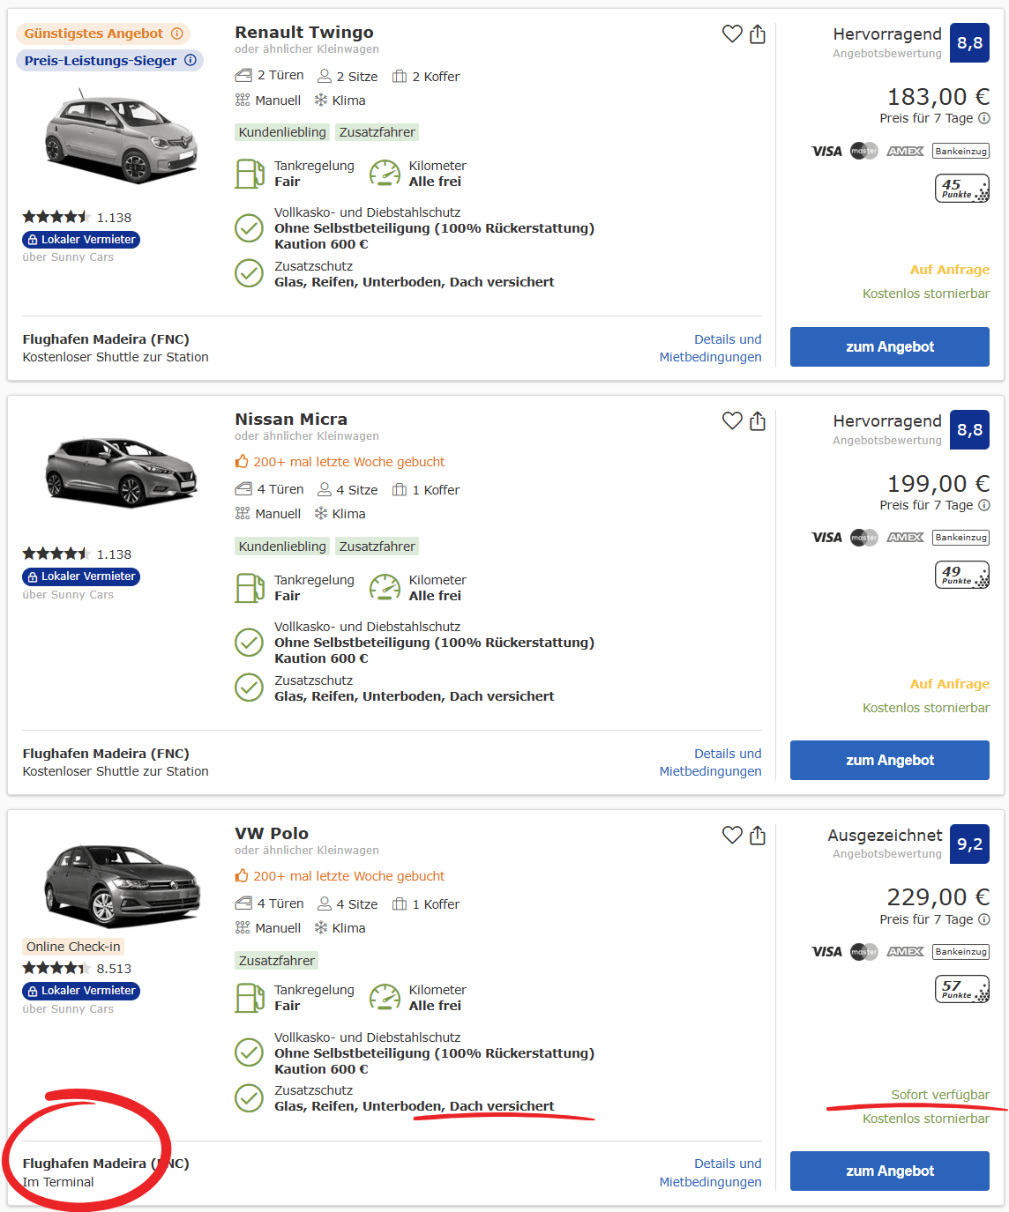Click the Renault Twingo car image
Screen dimensions: 1009x1212
click(x=121, y=138)
